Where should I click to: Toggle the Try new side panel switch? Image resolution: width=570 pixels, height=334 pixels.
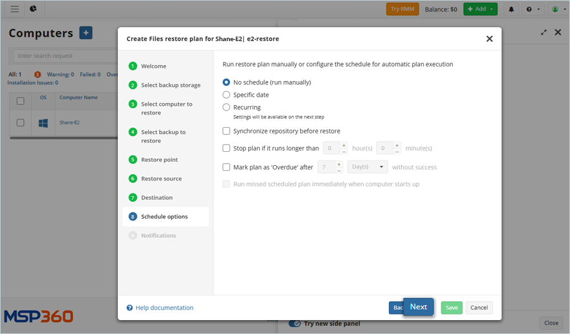click(x=294, y=323)
